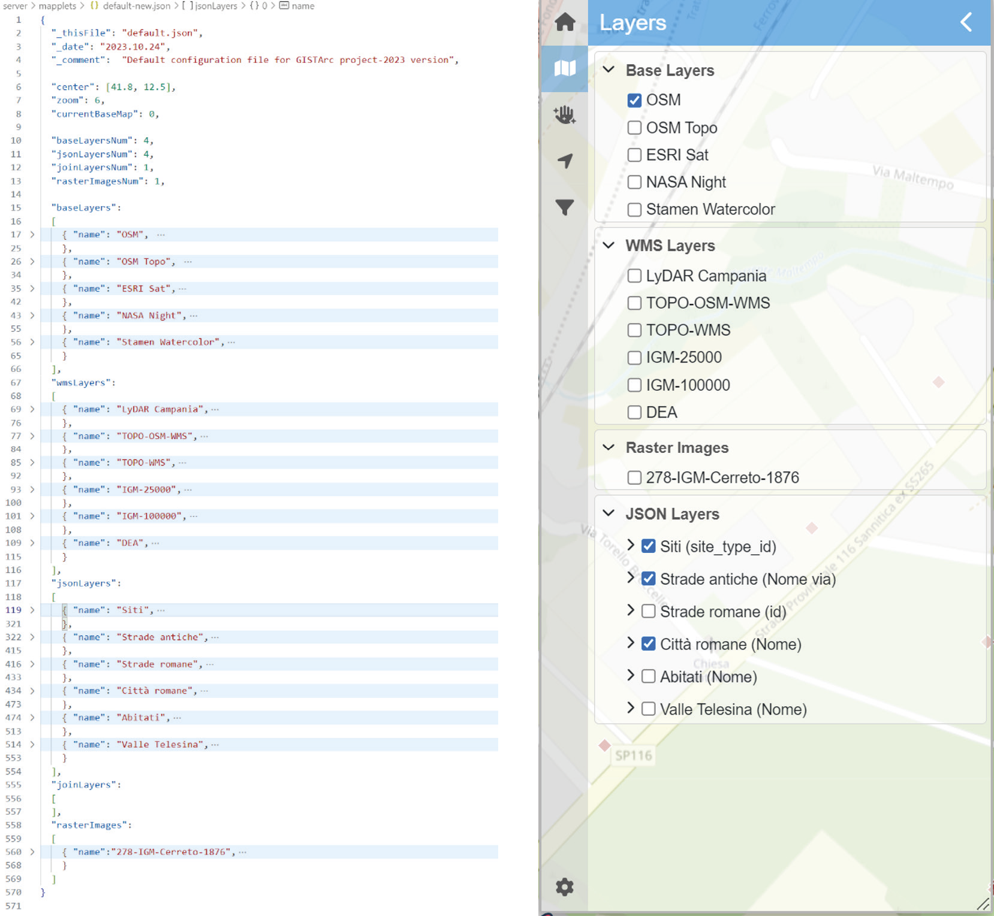Viewport: 994px width, 916px height.
Task: Enable the LyDAR Campania WMS layer
Action: coord(634,276)
